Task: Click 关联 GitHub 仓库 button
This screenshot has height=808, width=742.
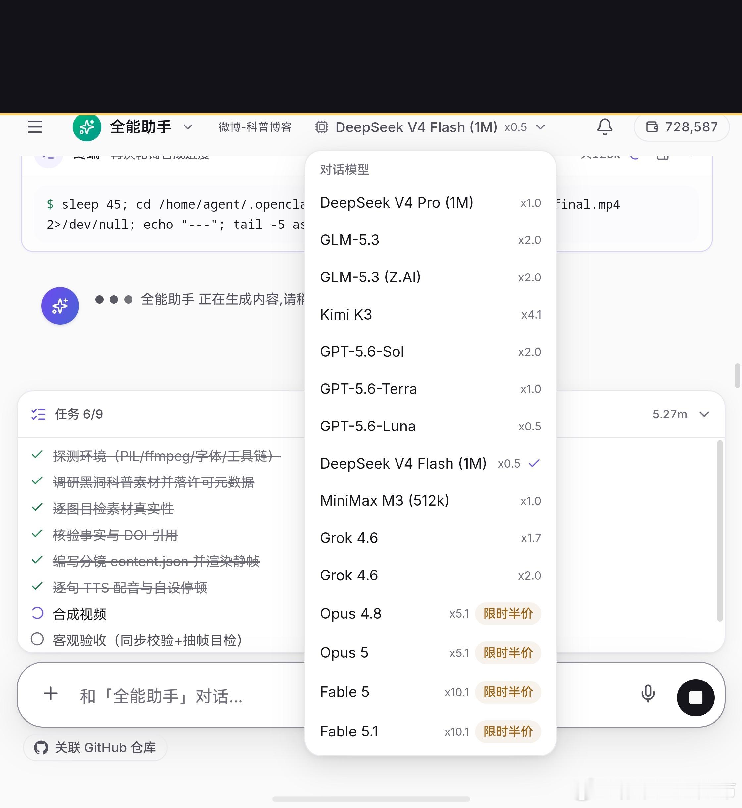Action: click(95, 748)
